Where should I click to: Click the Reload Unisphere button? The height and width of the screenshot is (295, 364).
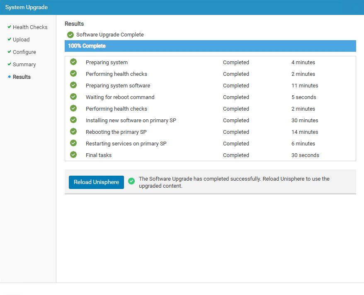click(96, 182)
